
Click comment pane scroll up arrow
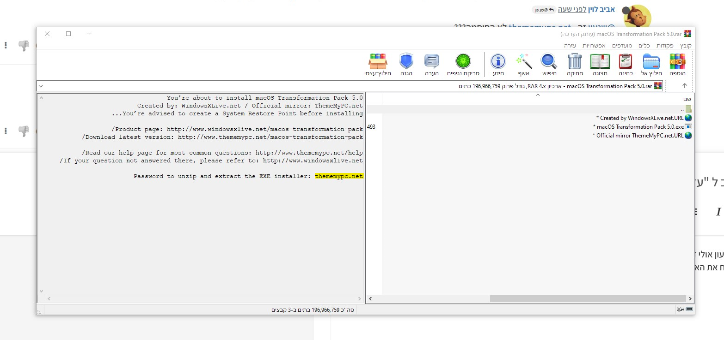41,98
